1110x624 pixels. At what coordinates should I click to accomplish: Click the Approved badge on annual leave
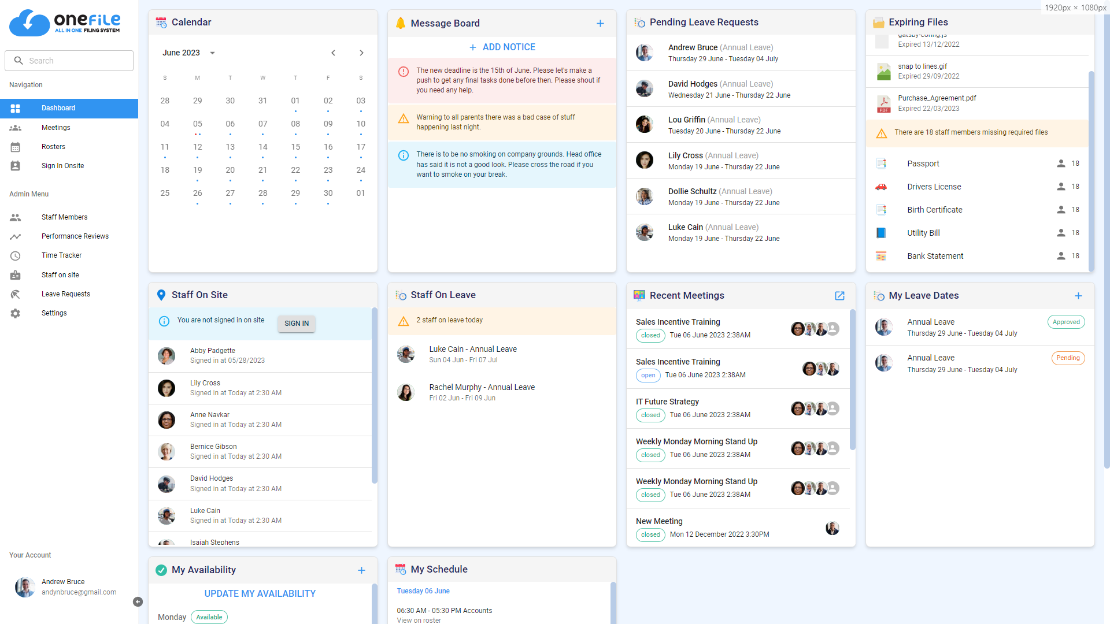tap(1066, 322)
